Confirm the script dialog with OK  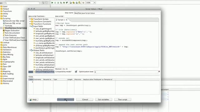point(66,100)
